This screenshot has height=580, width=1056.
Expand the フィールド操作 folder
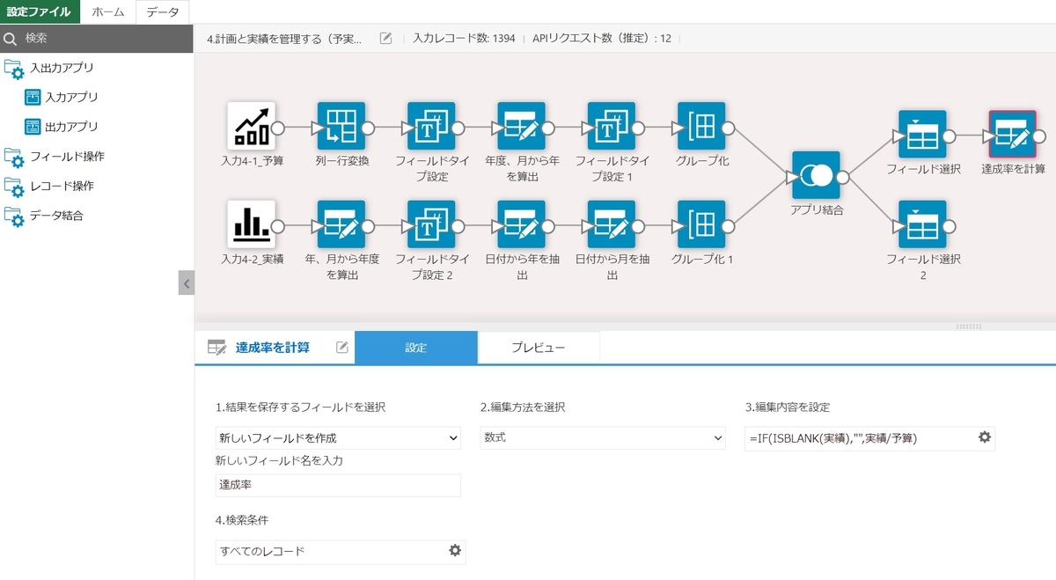(x=14, y=158)
